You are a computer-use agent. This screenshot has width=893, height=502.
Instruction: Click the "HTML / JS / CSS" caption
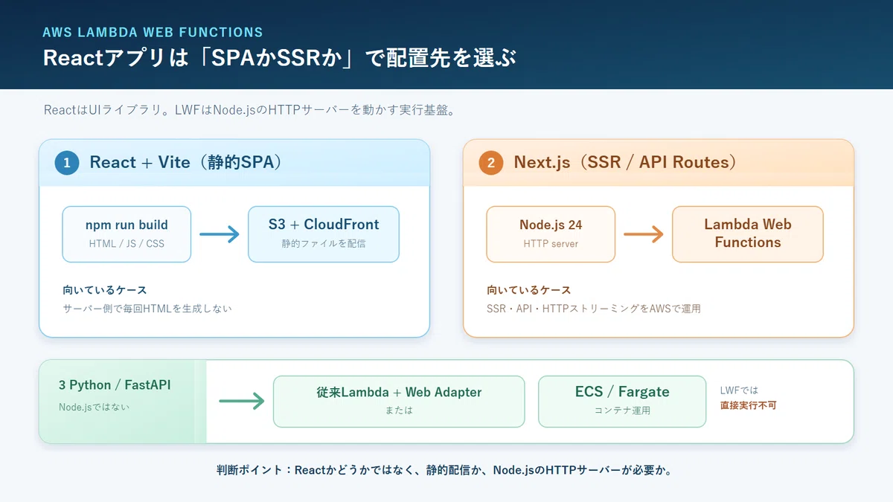click(x=127, y=244)
